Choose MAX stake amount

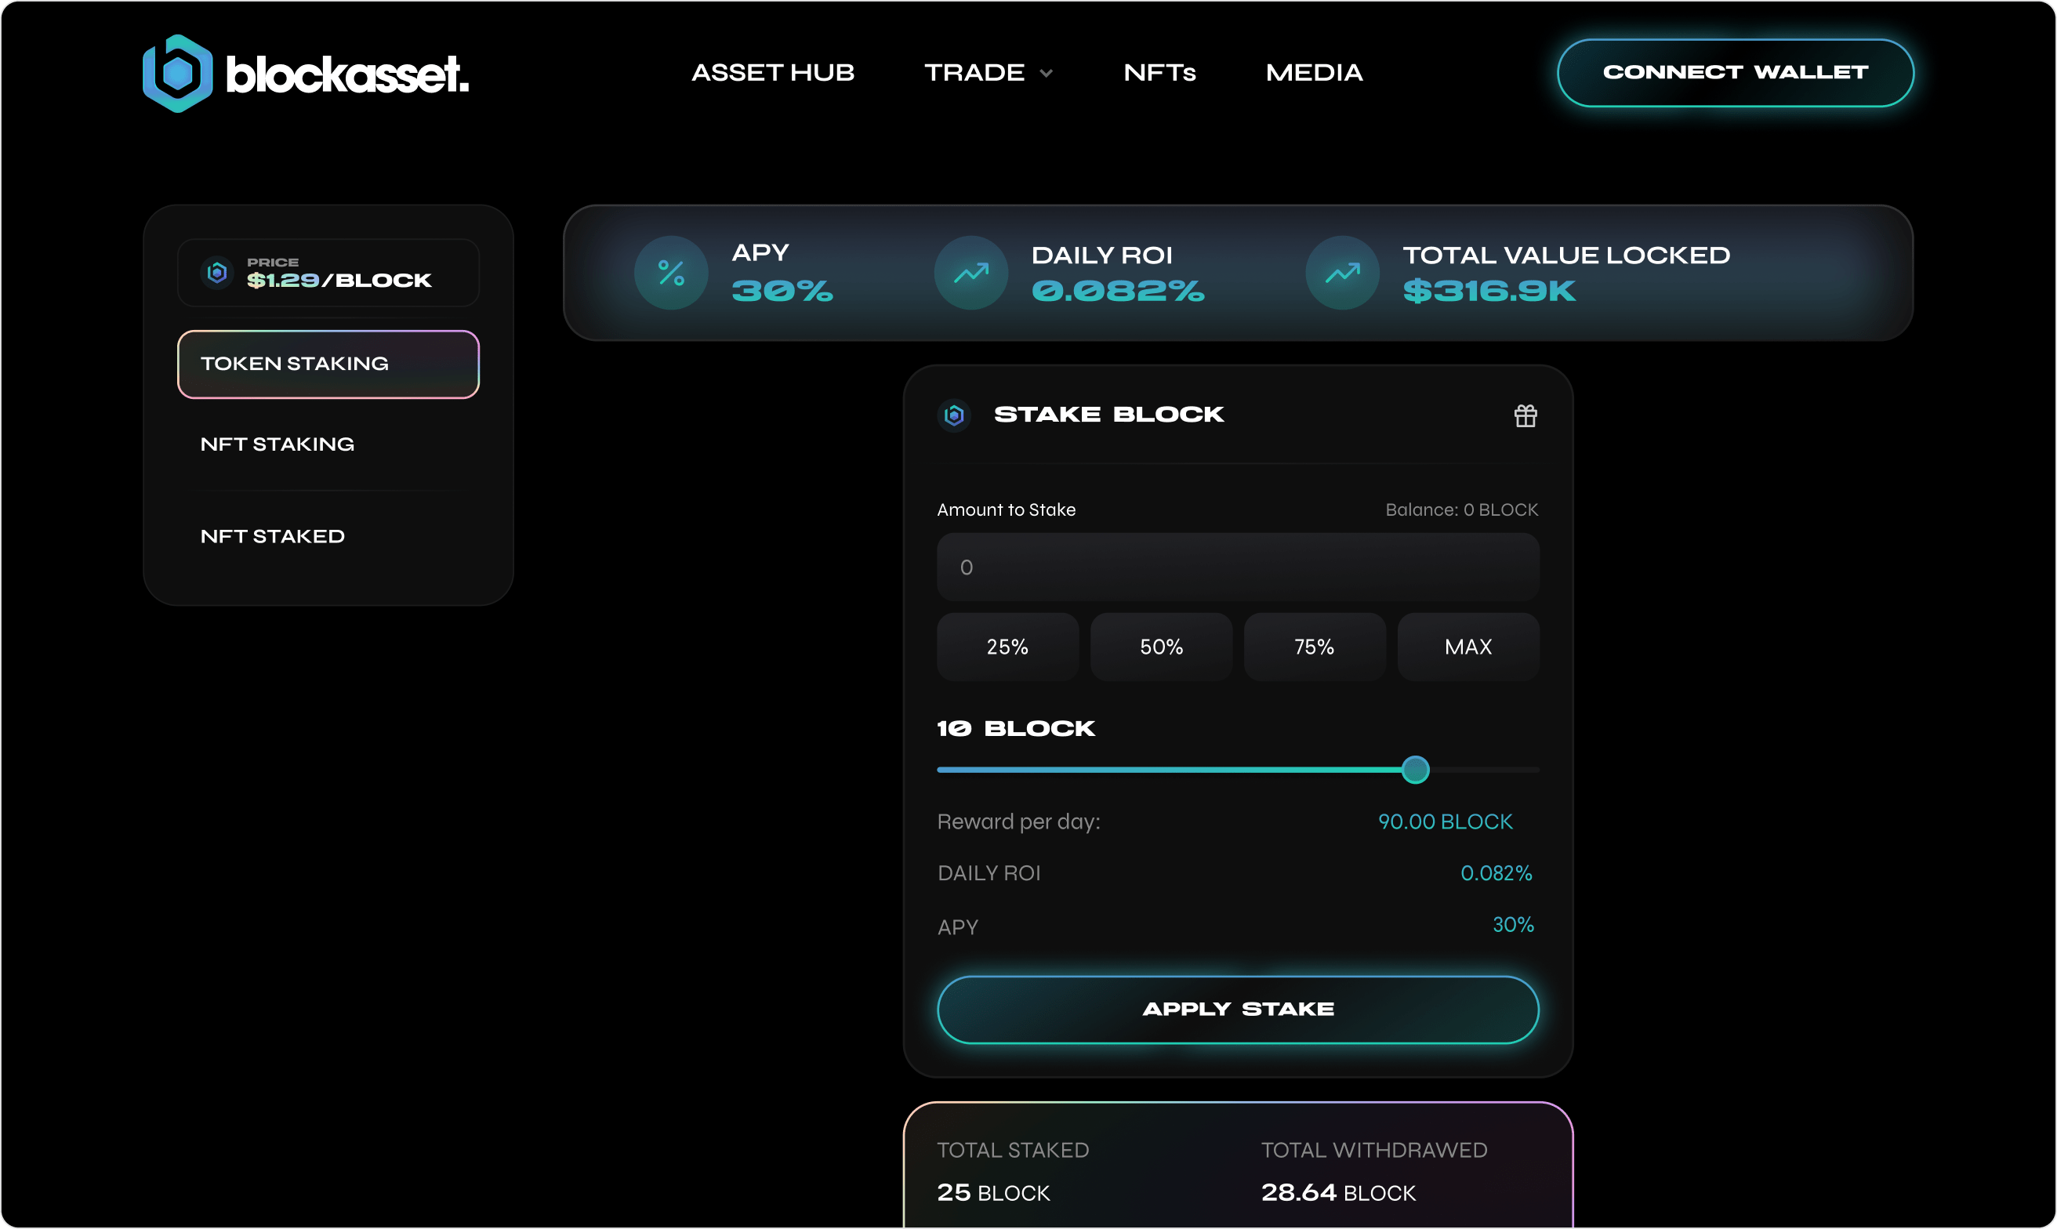click(x=1468, y=647)
